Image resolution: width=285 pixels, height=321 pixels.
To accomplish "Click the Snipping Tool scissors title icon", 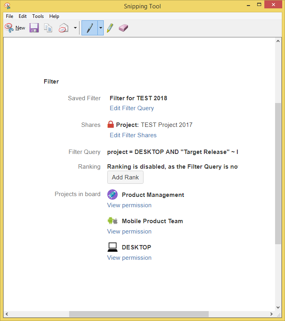I will pos(8,6).
